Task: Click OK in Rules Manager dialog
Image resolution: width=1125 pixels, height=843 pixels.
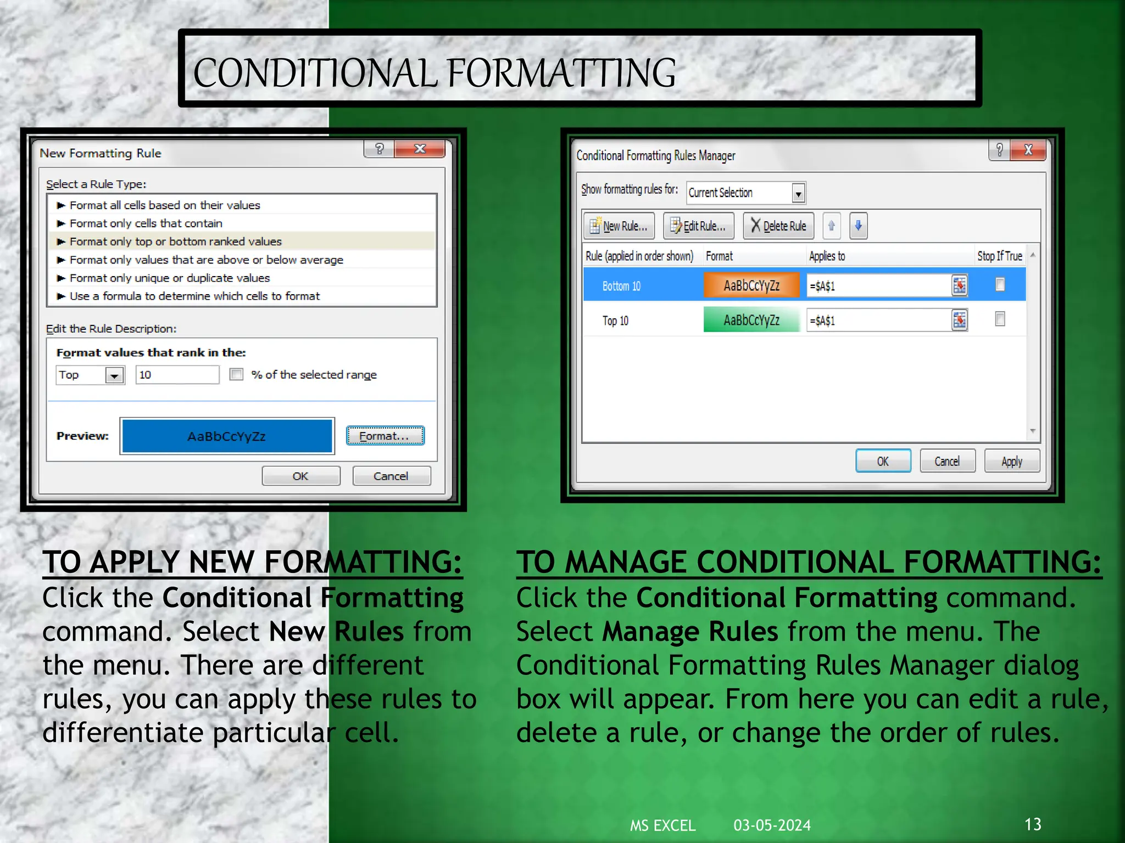Action: [883, 461]
